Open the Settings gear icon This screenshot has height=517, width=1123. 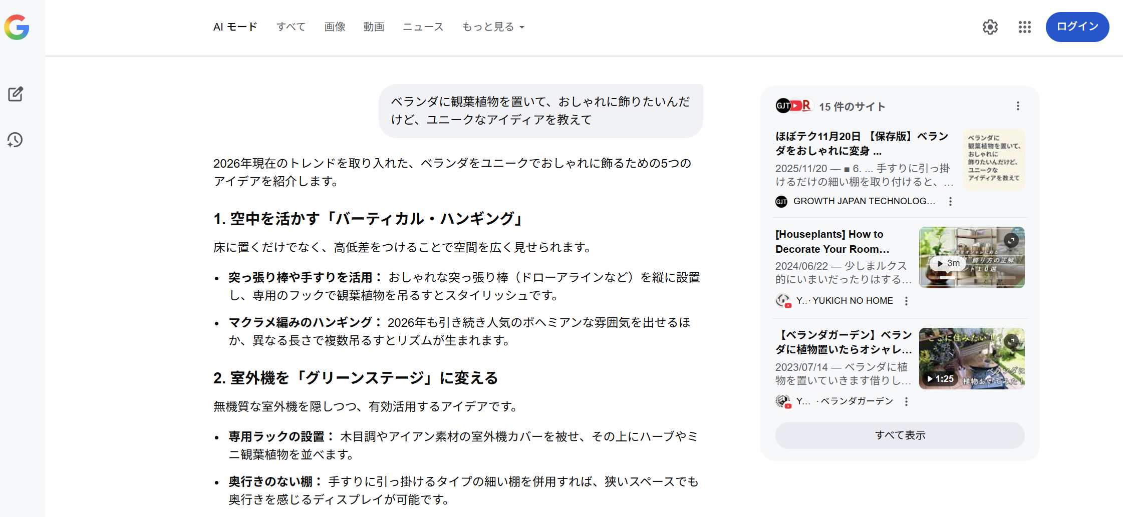tap(990, 27)
